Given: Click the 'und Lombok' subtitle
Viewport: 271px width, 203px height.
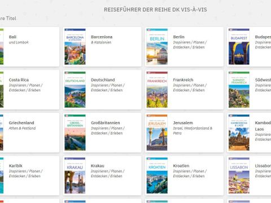Looking at the screenshot, I should (19, 42).
